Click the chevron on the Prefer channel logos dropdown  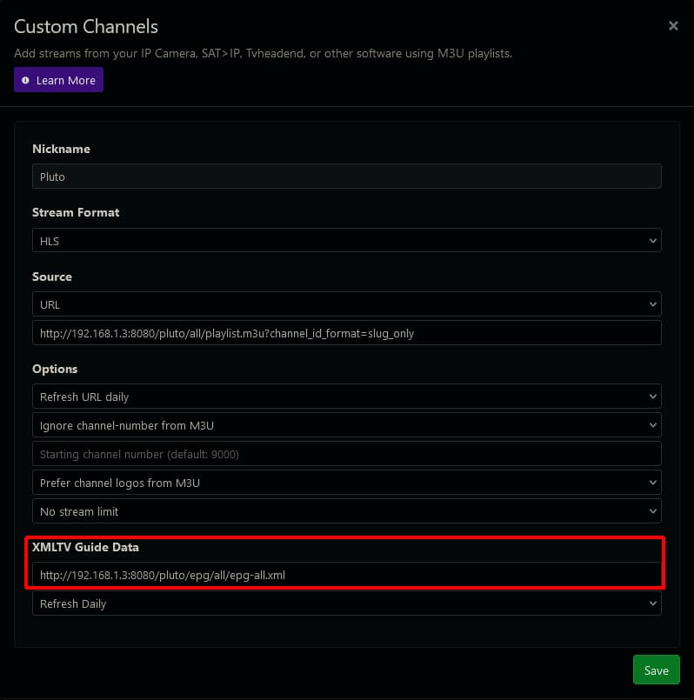pos(653,482)
